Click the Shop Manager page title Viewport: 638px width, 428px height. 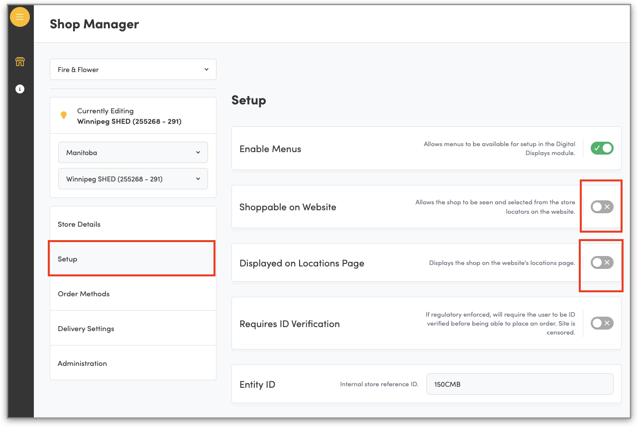(94, 24)
